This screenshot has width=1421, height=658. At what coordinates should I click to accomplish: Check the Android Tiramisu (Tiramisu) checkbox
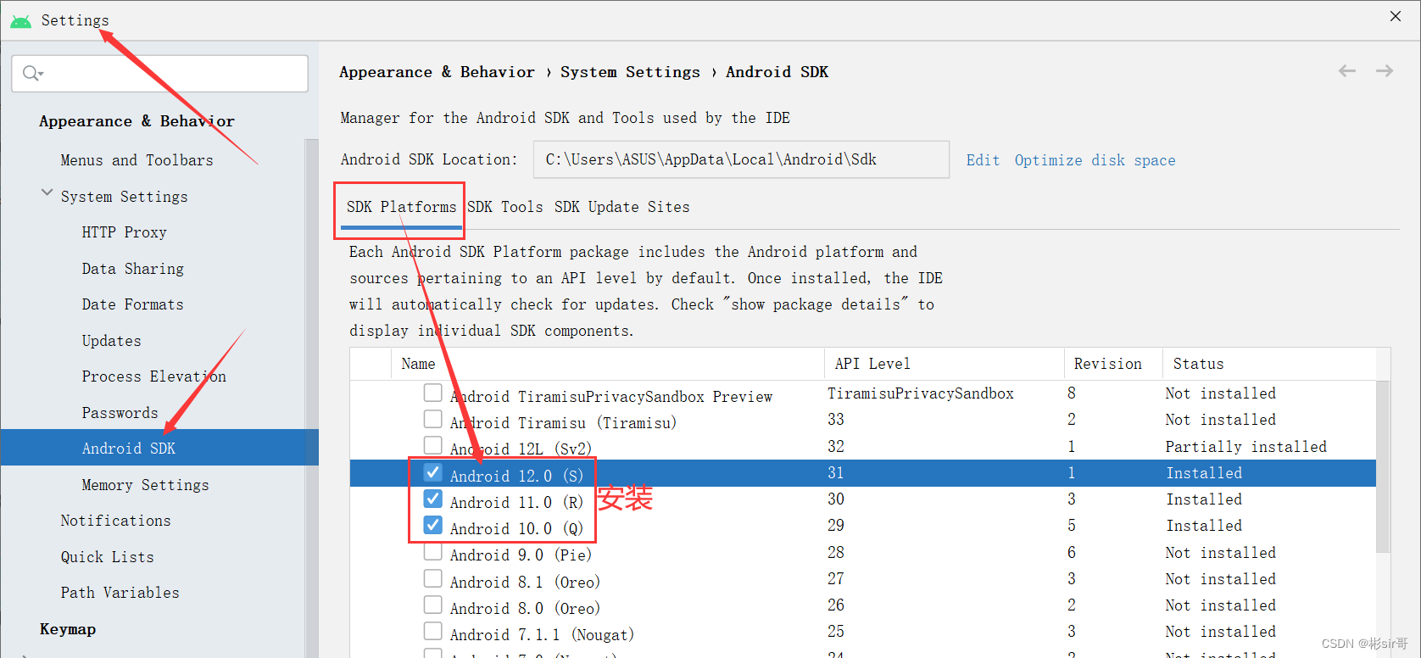[433, 419]
